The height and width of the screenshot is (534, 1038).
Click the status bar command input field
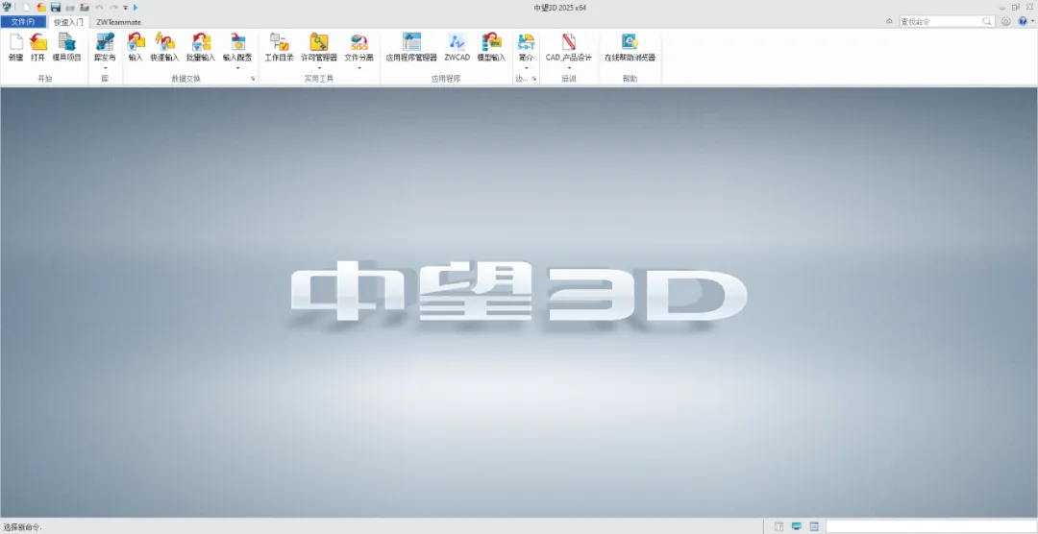930,526
